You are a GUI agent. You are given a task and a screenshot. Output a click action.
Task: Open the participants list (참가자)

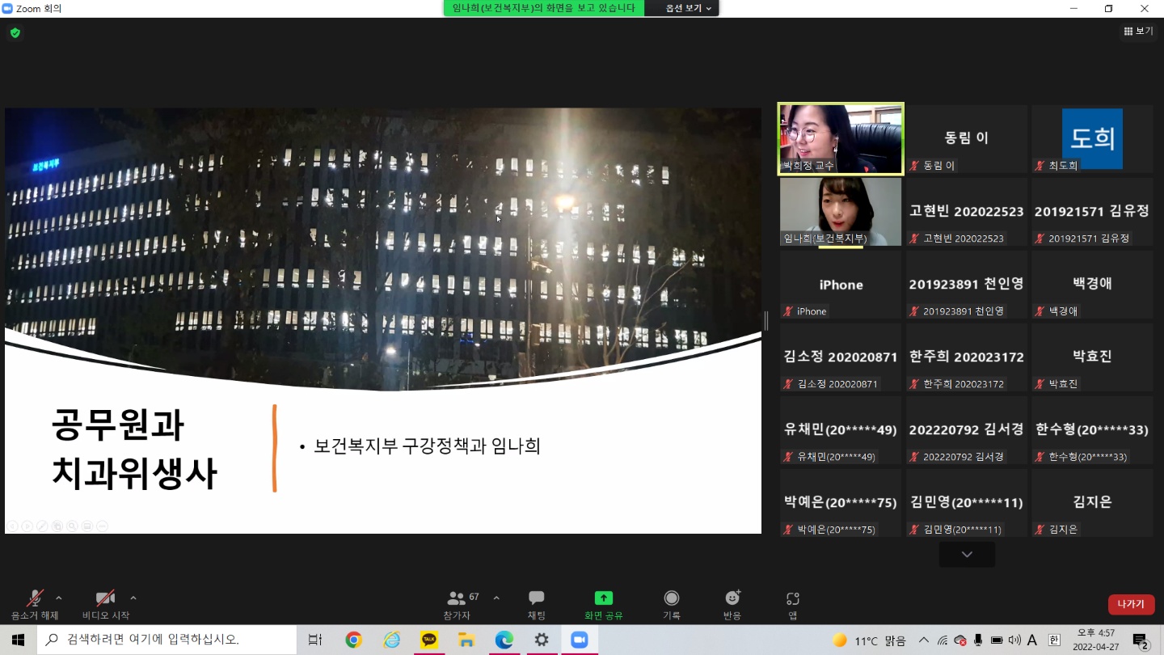457,604
